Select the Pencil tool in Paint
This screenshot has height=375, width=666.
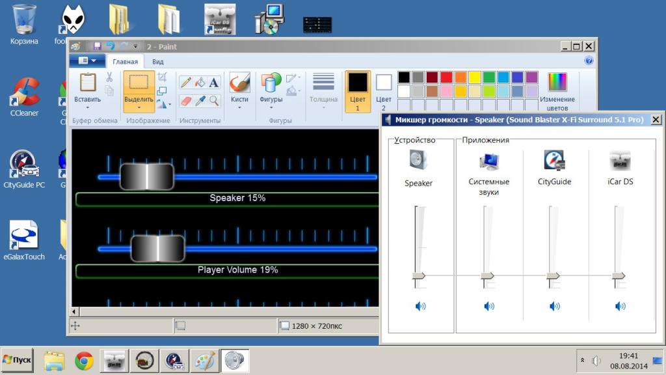tap(186, 83)
